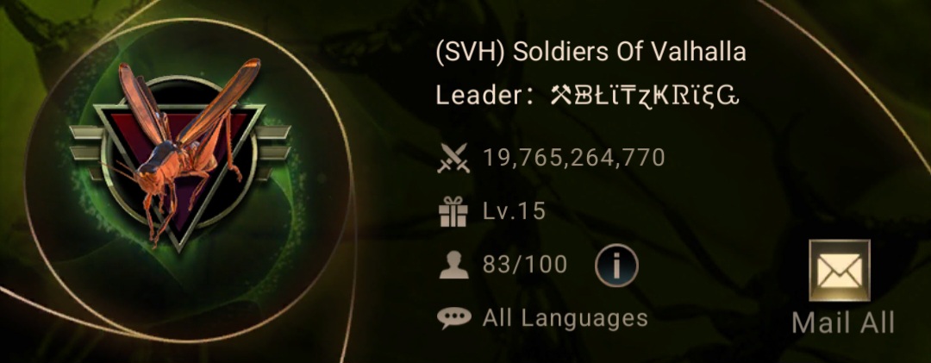Tap the gift box level icon
The height and width of the screenshot is (363, 931).
453,212
